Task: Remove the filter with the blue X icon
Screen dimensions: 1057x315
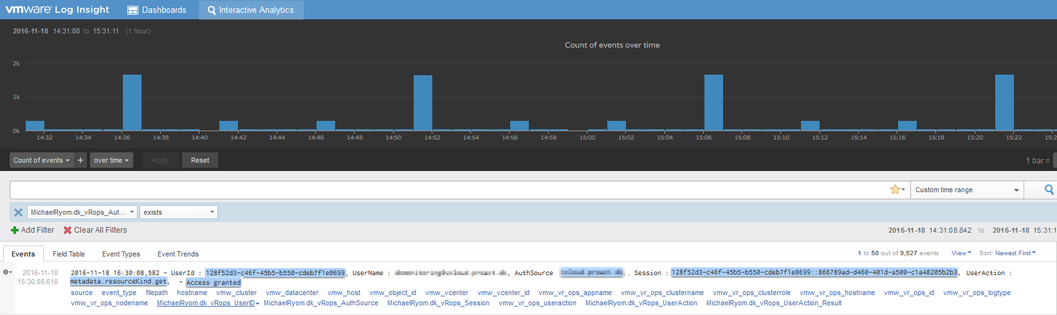Action: [x=18, y=212]
